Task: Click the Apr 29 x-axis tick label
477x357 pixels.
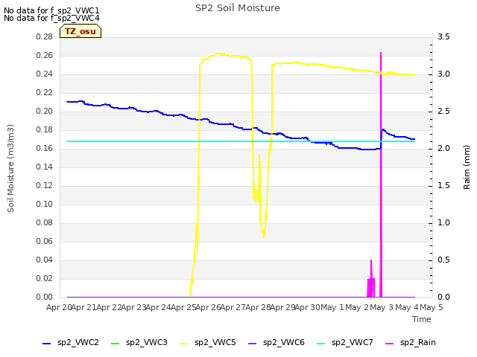Action: 283,307
